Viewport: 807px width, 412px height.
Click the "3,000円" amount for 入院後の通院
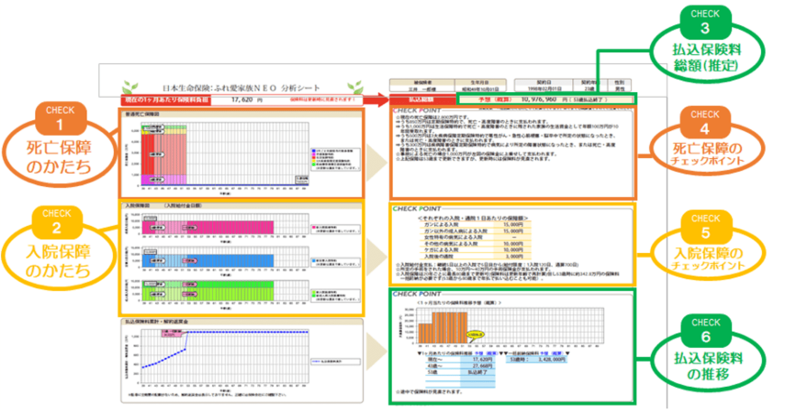(x=514, y=256)
